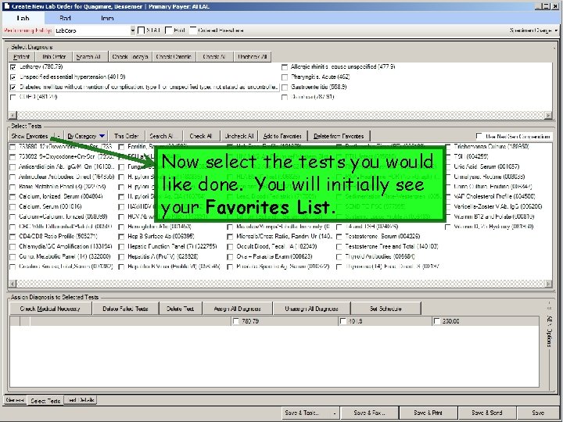Click Search All in Select Diagnosis
Image resolution: width=563 pixels, height=422 pixels.
pyautogui.click(x=88, y=57)
